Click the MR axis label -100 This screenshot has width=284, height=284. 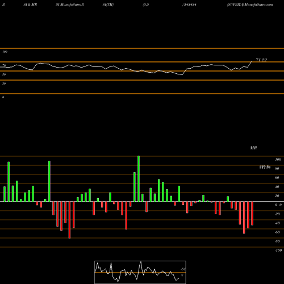(x=278, y=250)
